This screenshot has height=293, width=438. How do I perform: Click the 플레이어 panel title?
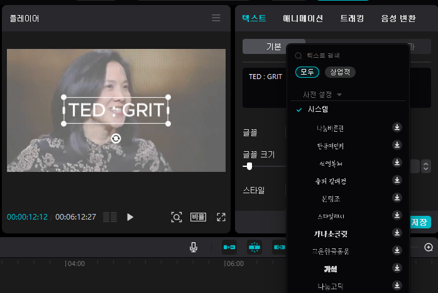(x=25, y=18)
